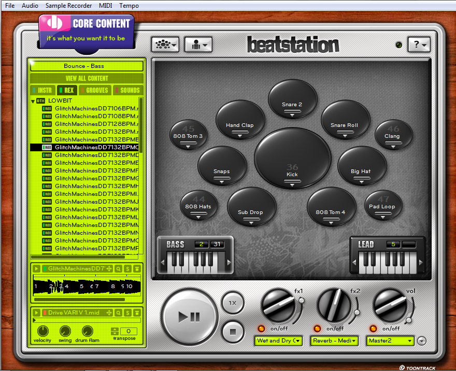This screenshot has height=371, width=456.
Task: Click the move handle on Drive VARI V 1.mid
Action: click(109, 313)
